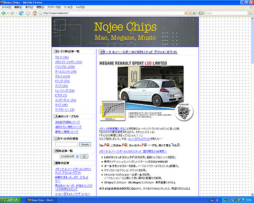Open the Forward history dropdown arrow
Image resolution: width=254 pixels, height=203 pixels.
pyautogui.click(x=16, y=13)
